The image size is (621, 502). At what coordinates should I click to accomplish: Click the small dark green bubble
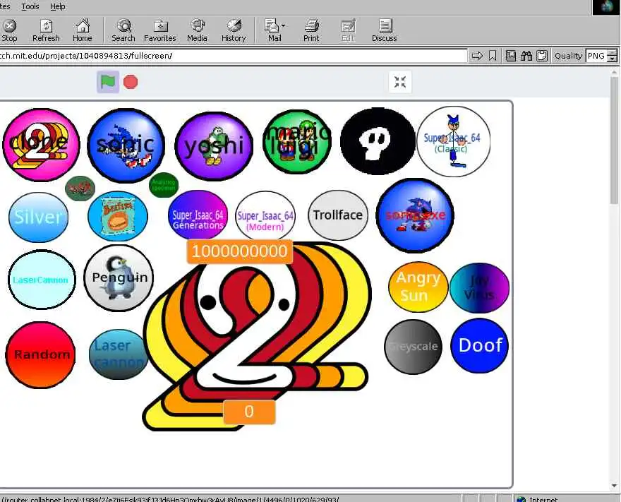(164, 185)
